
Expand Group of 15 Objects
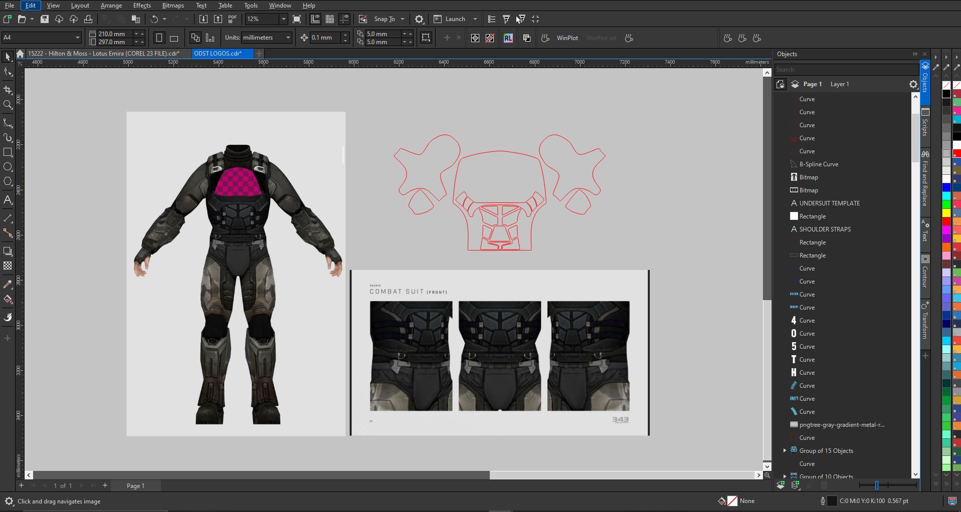pos(785,450)
